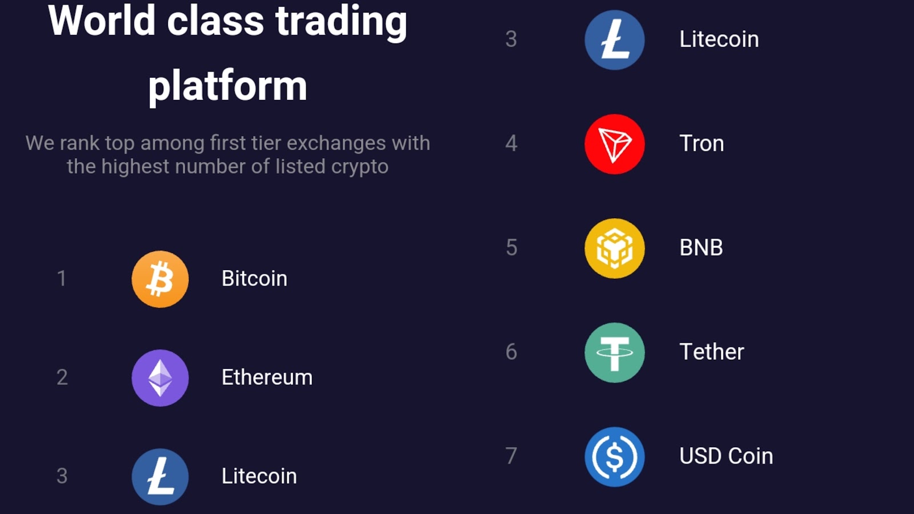Click the "We rank top" subtitle text
914x514 pixels.
click(227, 155)
